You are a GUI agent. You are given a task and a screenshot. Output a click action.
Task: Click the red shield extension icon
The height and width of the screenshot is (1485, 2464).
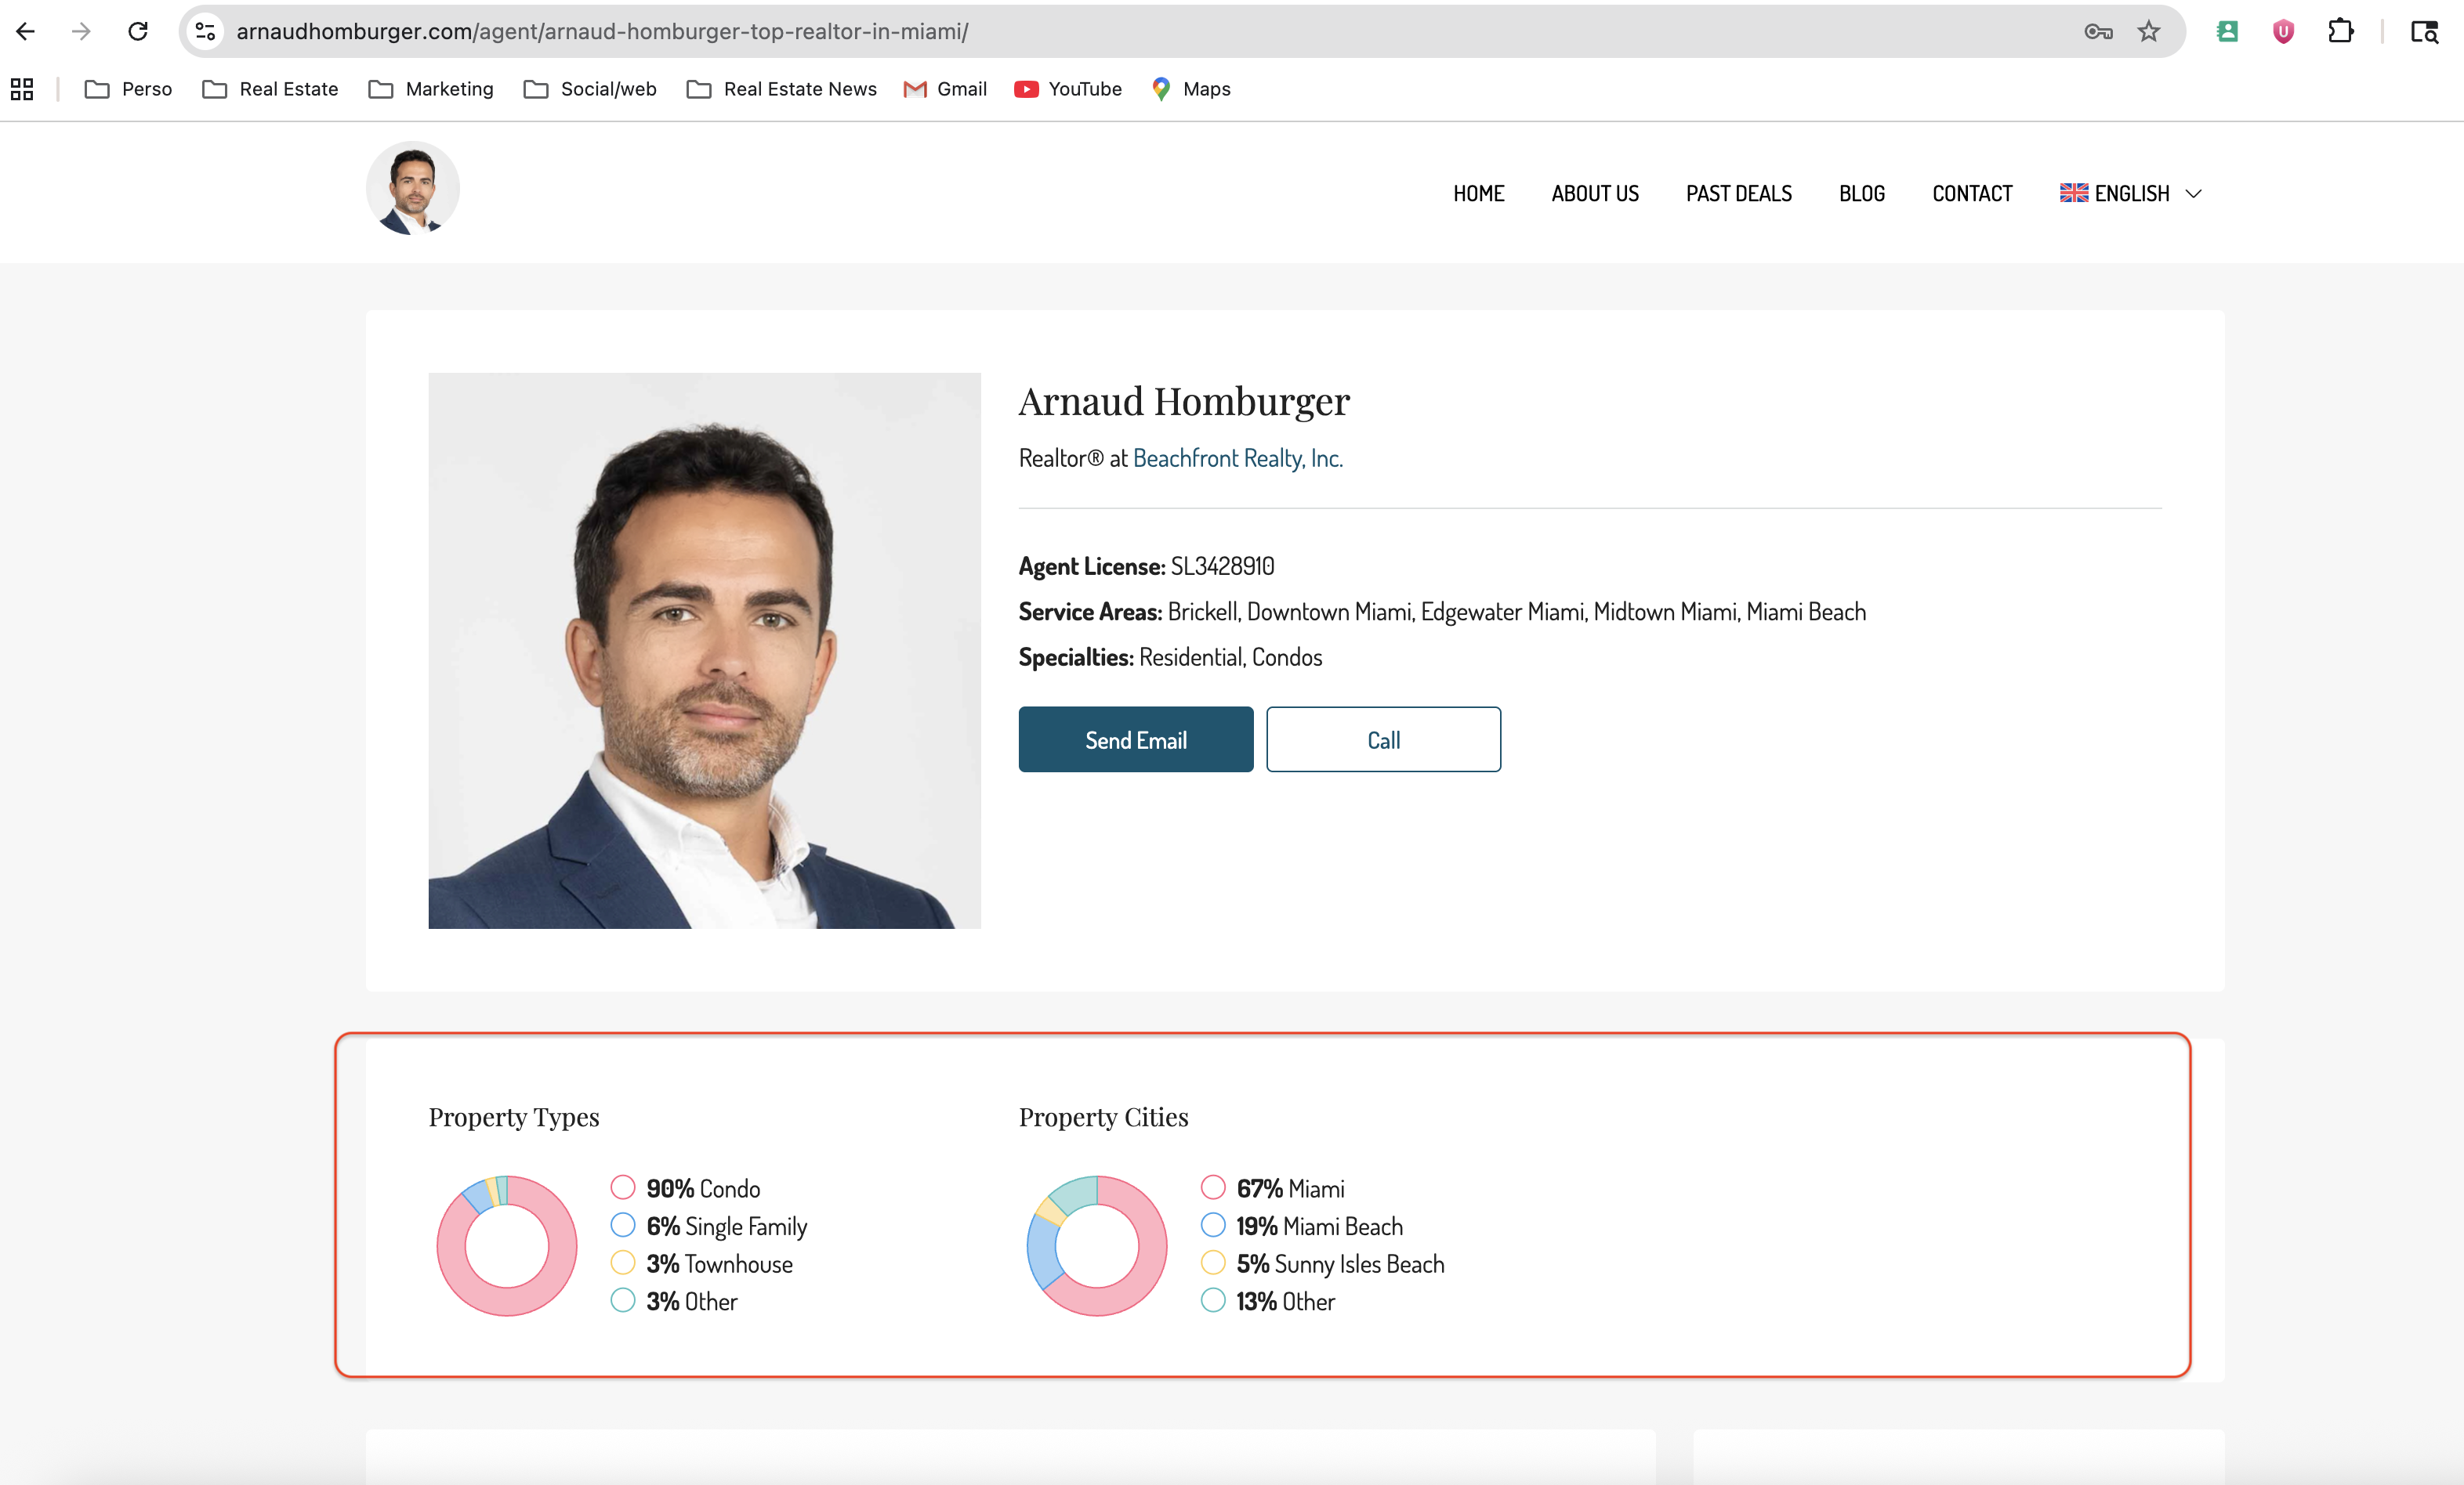[x=2283, y=31]
